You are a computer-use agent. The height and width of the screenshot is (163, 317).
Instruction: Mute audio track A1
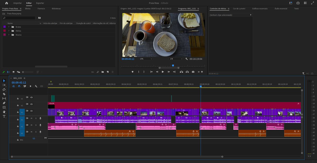pyautogui.click(x=31, y=118)
